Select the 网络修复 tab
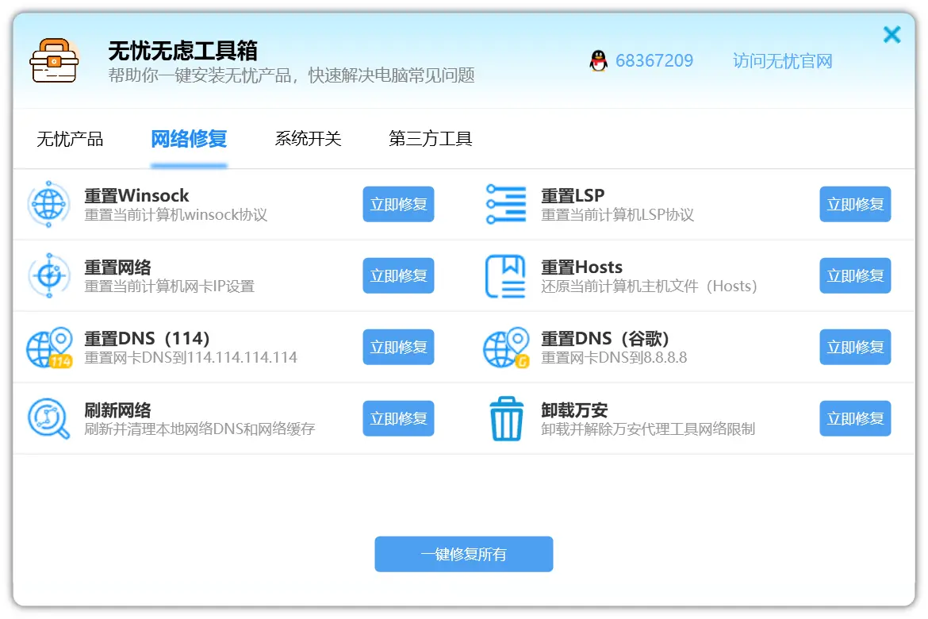 point(189,139)
